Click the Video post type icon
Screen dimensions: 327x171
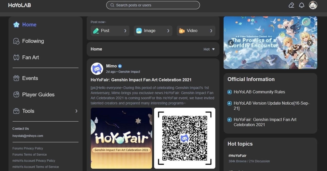click(x=181, y=31)
